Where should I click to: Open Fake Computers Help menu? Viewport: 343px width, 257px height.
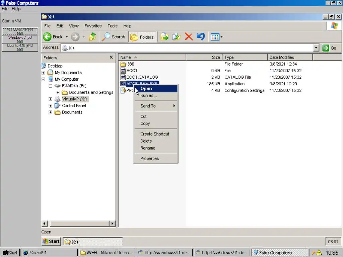tap(16, 9)
